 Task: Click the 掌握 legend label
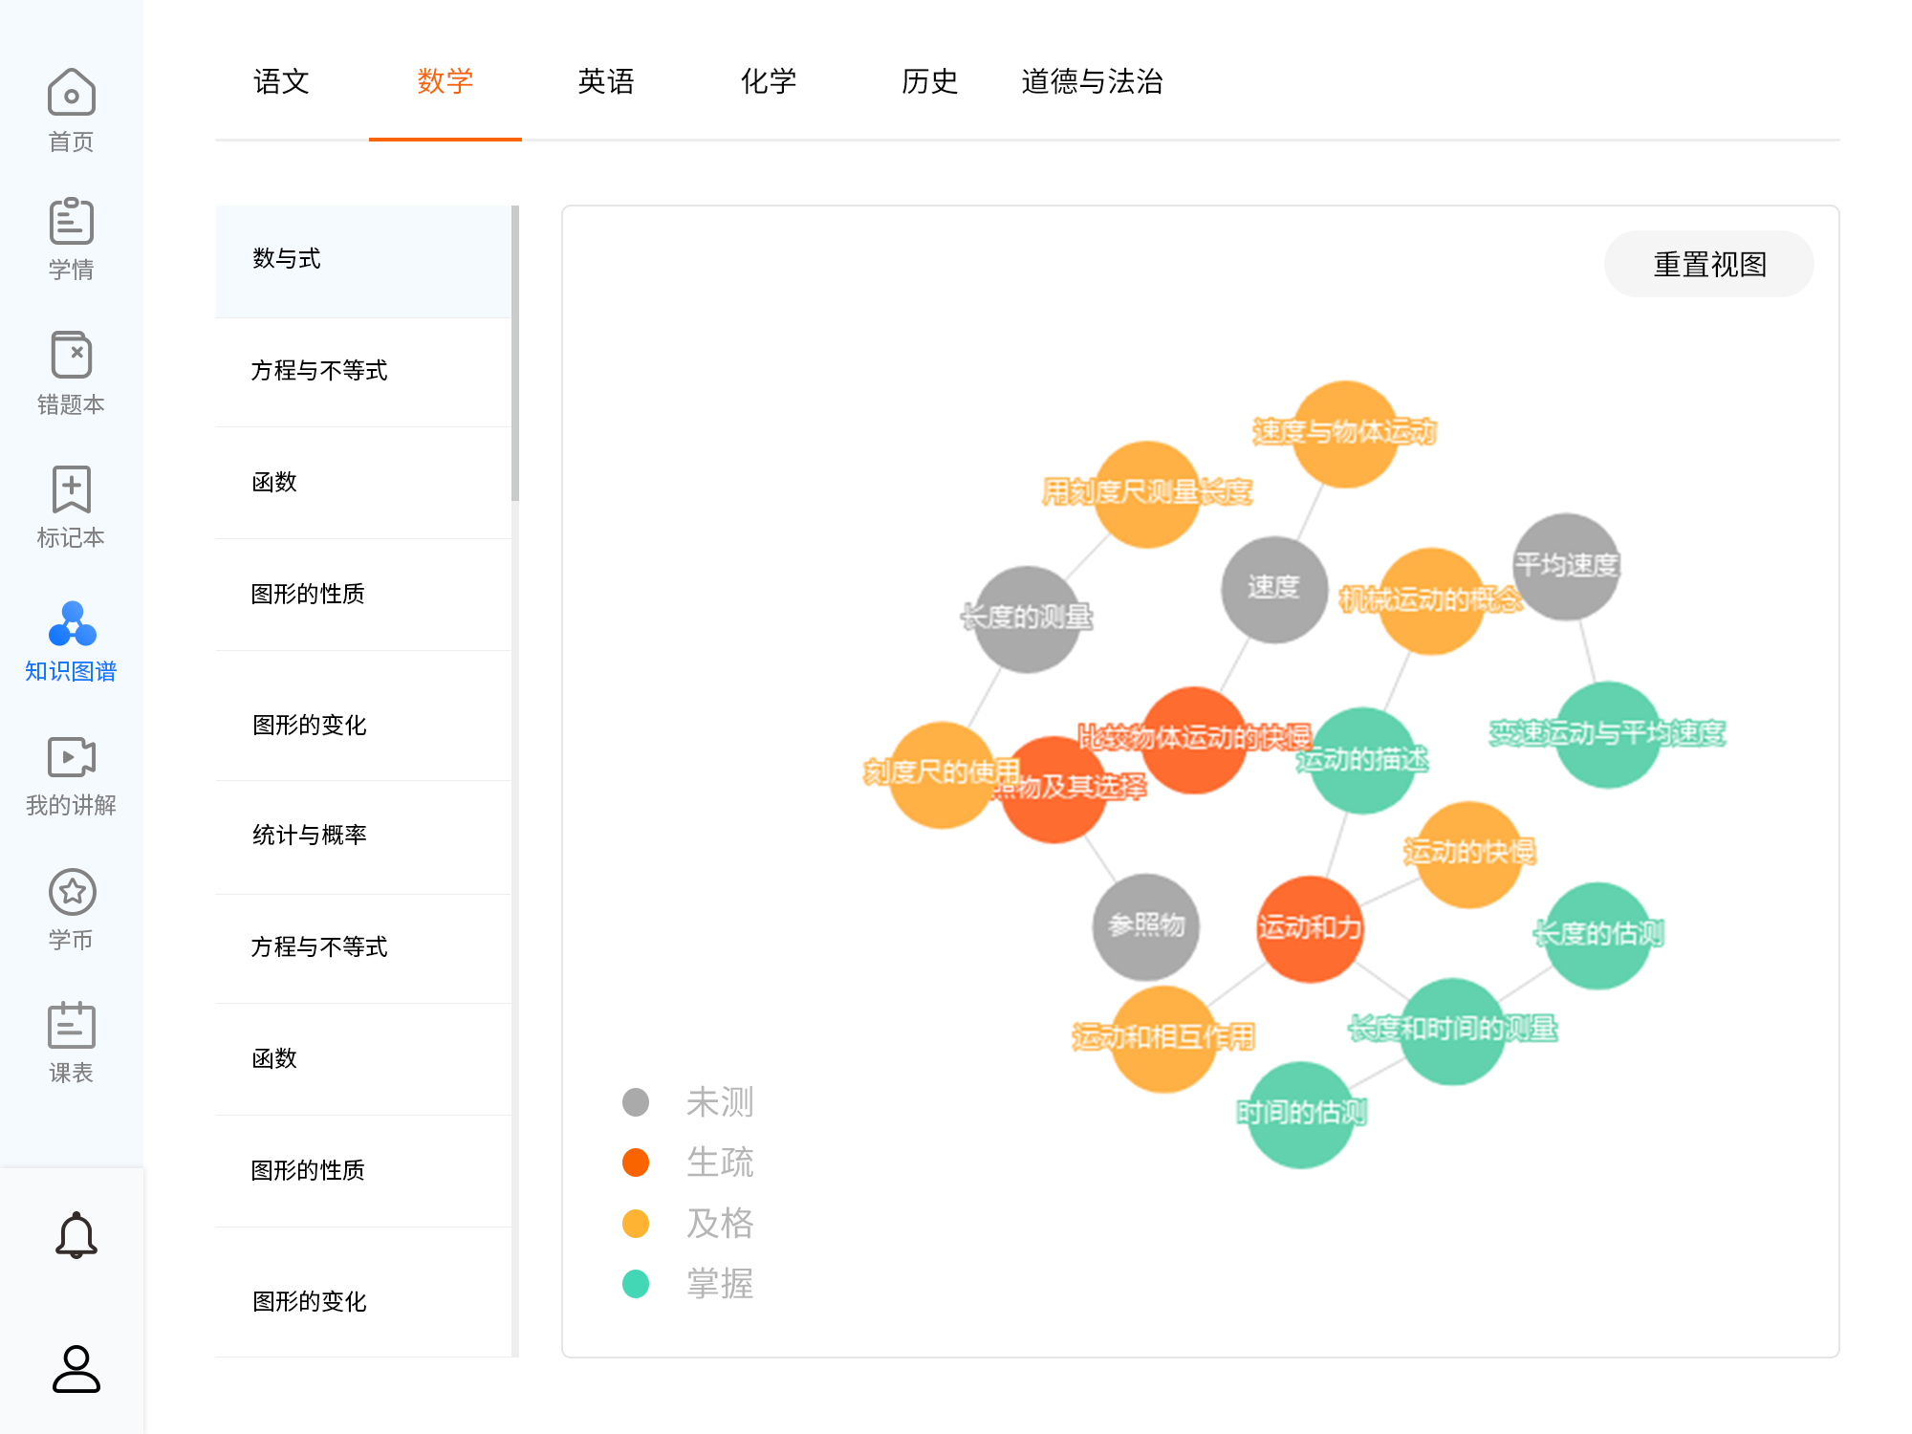tap(720, 1284)
